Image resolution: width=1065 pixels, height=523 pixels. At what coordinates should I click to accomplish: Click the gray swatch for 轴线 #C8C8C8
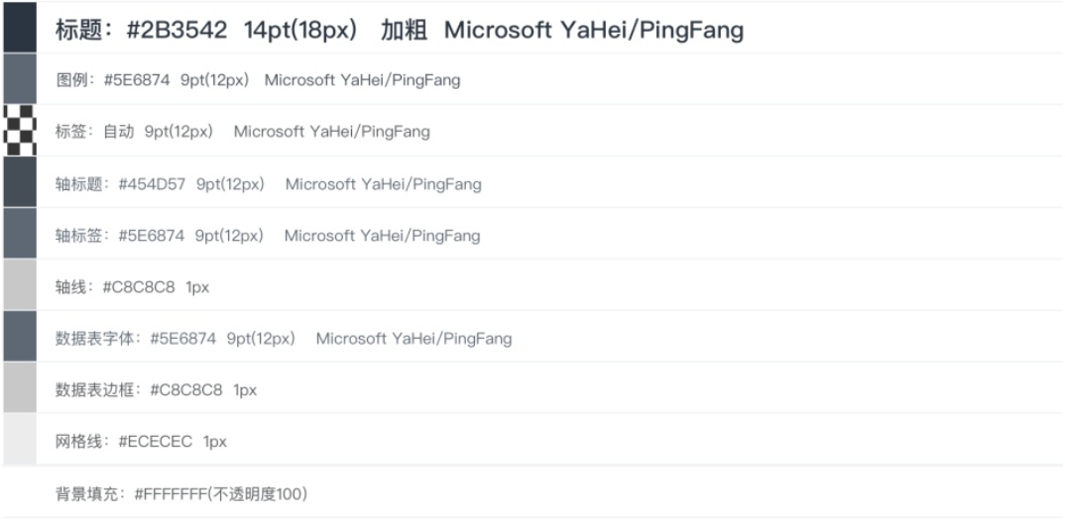[18, 286]
